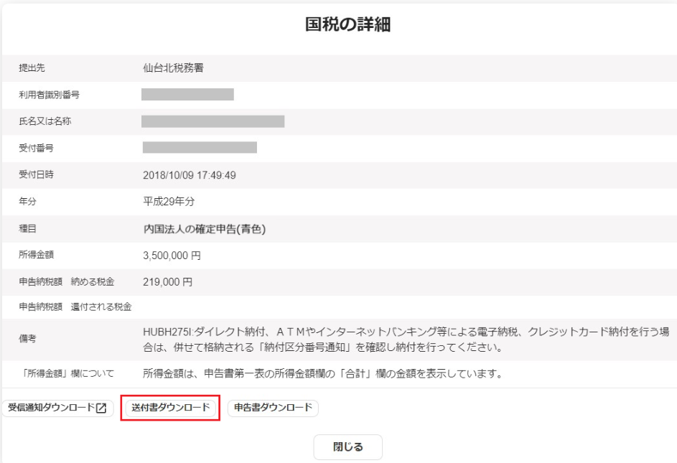Click the external link icon on 受信通知ダウンロード
This screenshot has height=463, width=677.
[101, 408]
